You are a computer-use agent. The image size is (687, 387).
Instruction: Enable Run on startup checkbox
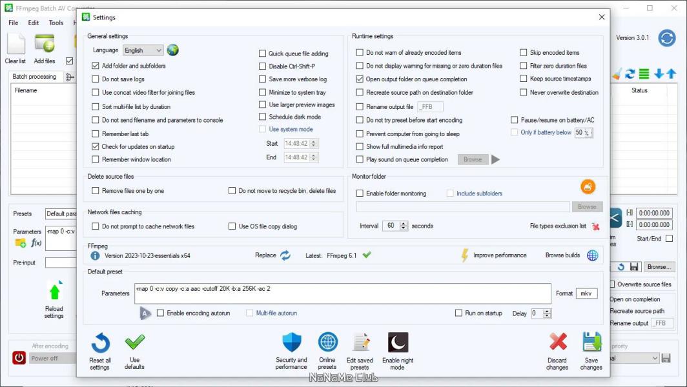[458, 313]
